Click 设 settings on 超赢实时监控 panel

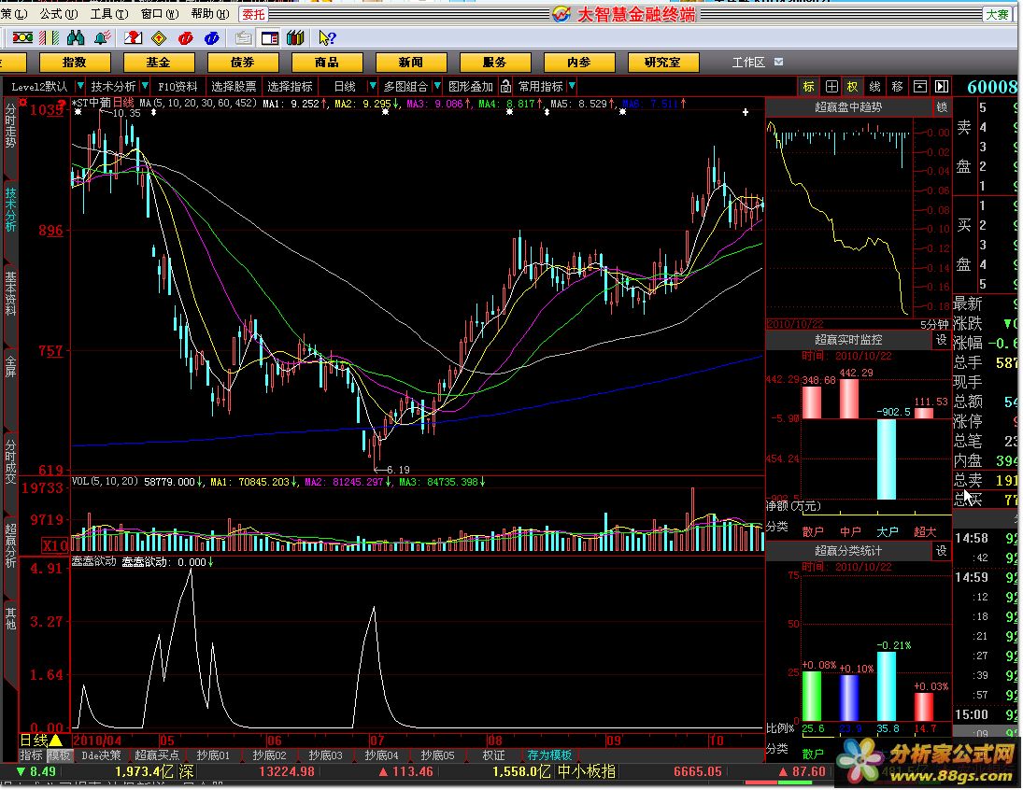[x=942, y=340]
